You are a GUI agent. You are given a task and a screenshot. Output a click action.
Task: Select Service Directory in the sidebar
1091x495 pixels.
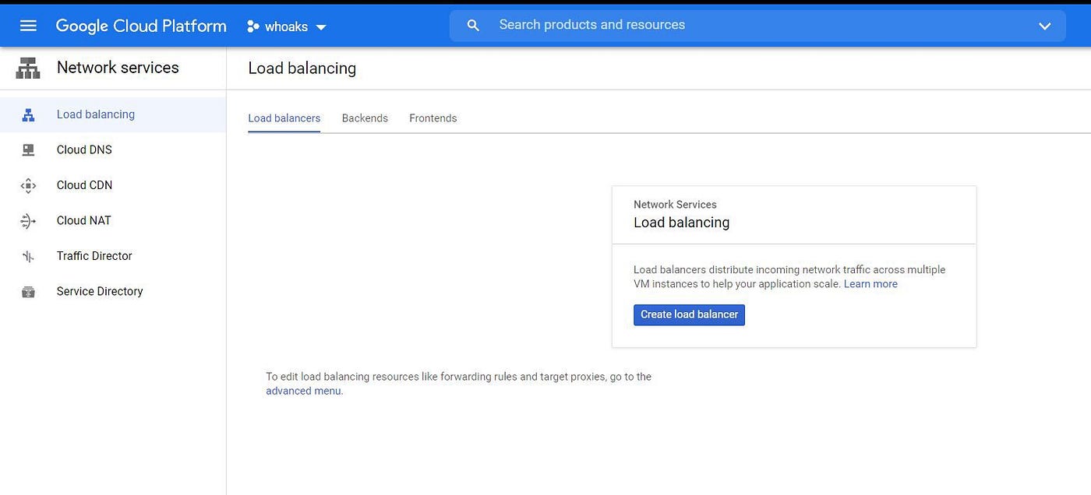tap(113, 291)
